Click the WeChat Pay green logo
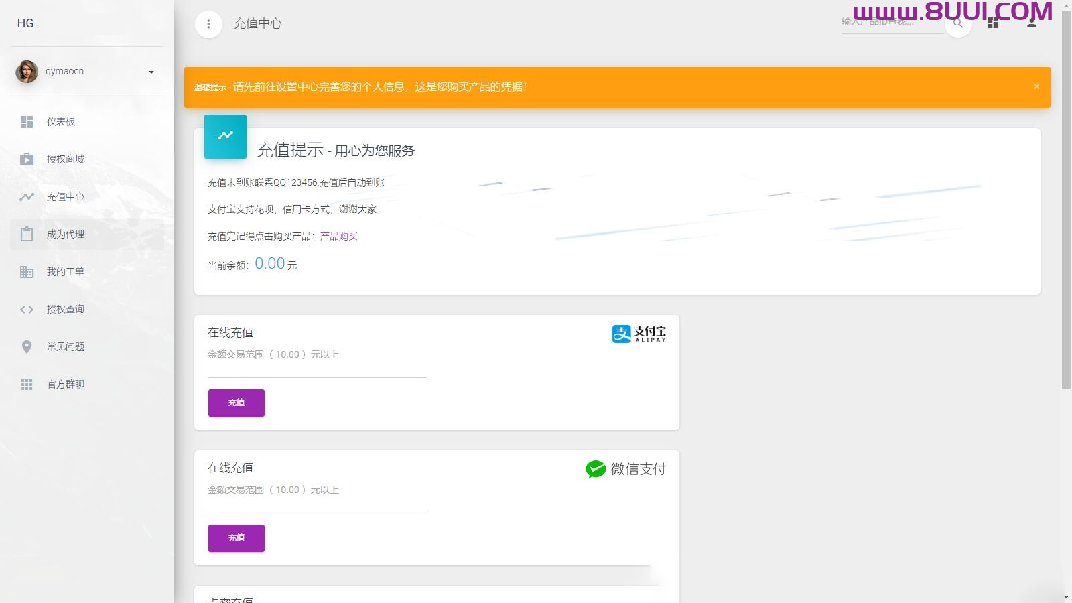 tap(595, 469)
